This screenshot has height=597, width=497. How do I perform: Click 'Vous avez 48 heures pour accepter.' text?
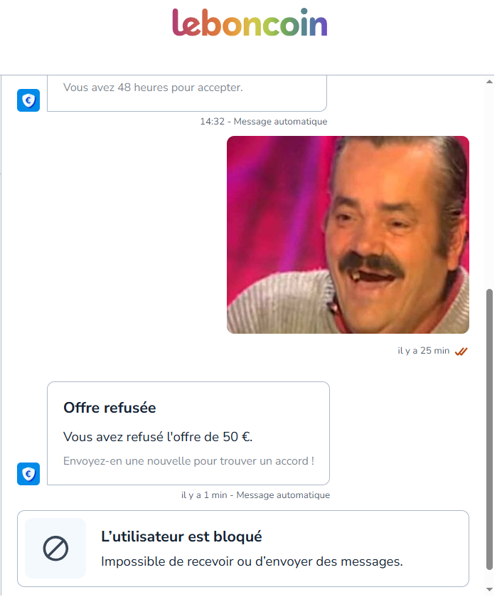pyautogui.click(x=153, y=88)
